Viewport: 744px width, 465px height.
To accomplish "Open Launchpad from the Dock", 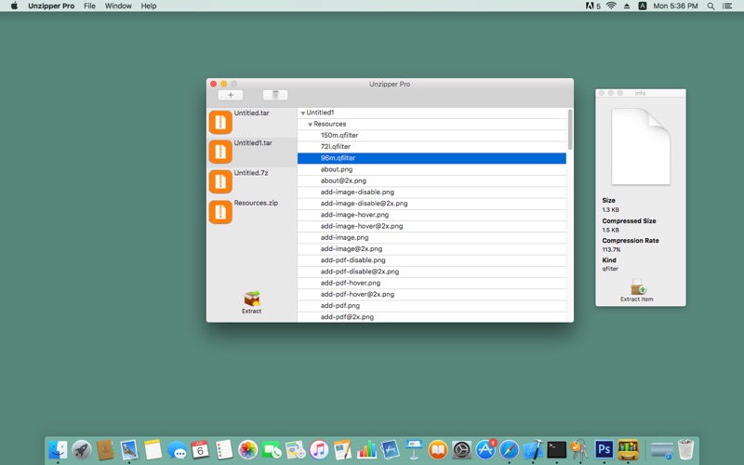I will pos(82,449).
